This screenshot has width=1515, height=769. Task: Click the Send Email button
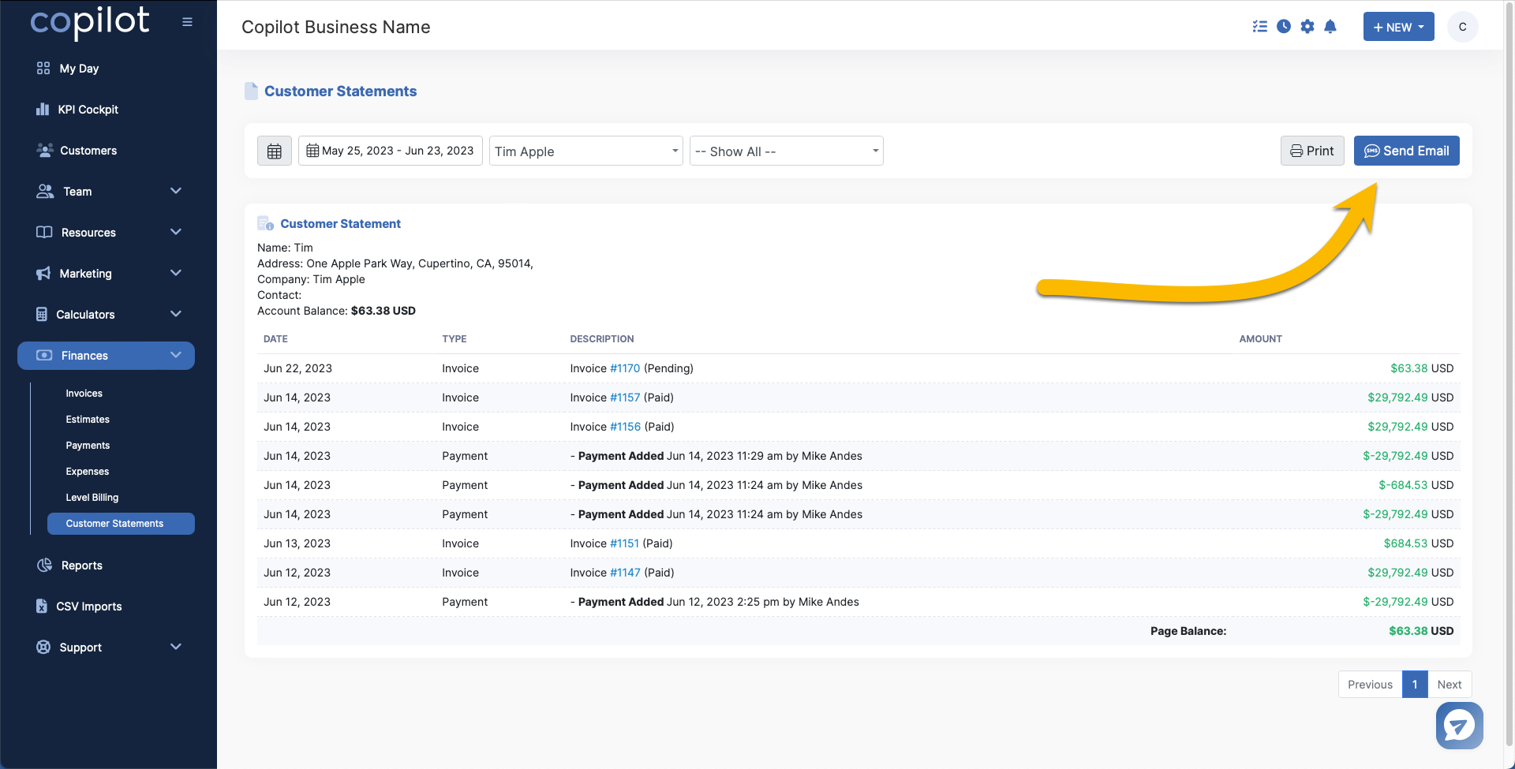[1407, 151]
